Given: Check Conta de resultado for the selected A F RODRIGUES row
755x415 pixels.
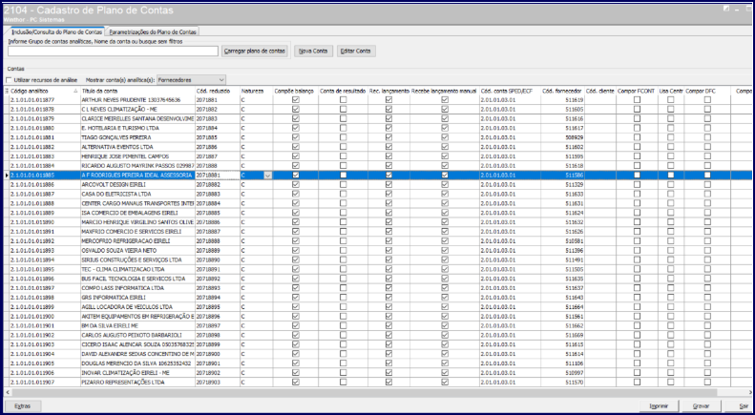Looking at the screenshot, I should [x=343, y=176].
